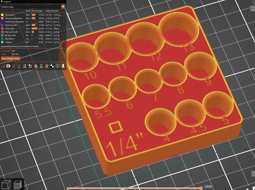Viewport: 255px width, 190px height.
Task: Click Bridge infill percentage 2.9%
Action: point(41,35)
